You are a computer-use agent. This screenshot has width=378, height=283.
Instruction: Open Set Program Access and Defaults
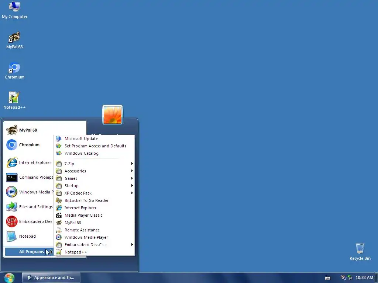pos(94,146)
